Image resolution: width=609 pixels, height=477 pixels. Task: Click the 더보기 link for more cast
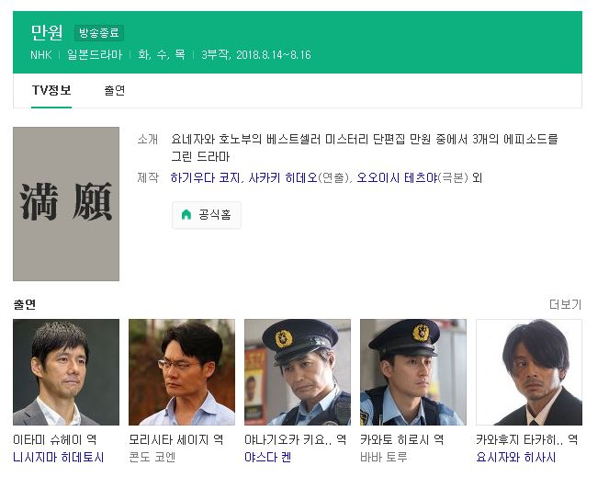(565, 304)
